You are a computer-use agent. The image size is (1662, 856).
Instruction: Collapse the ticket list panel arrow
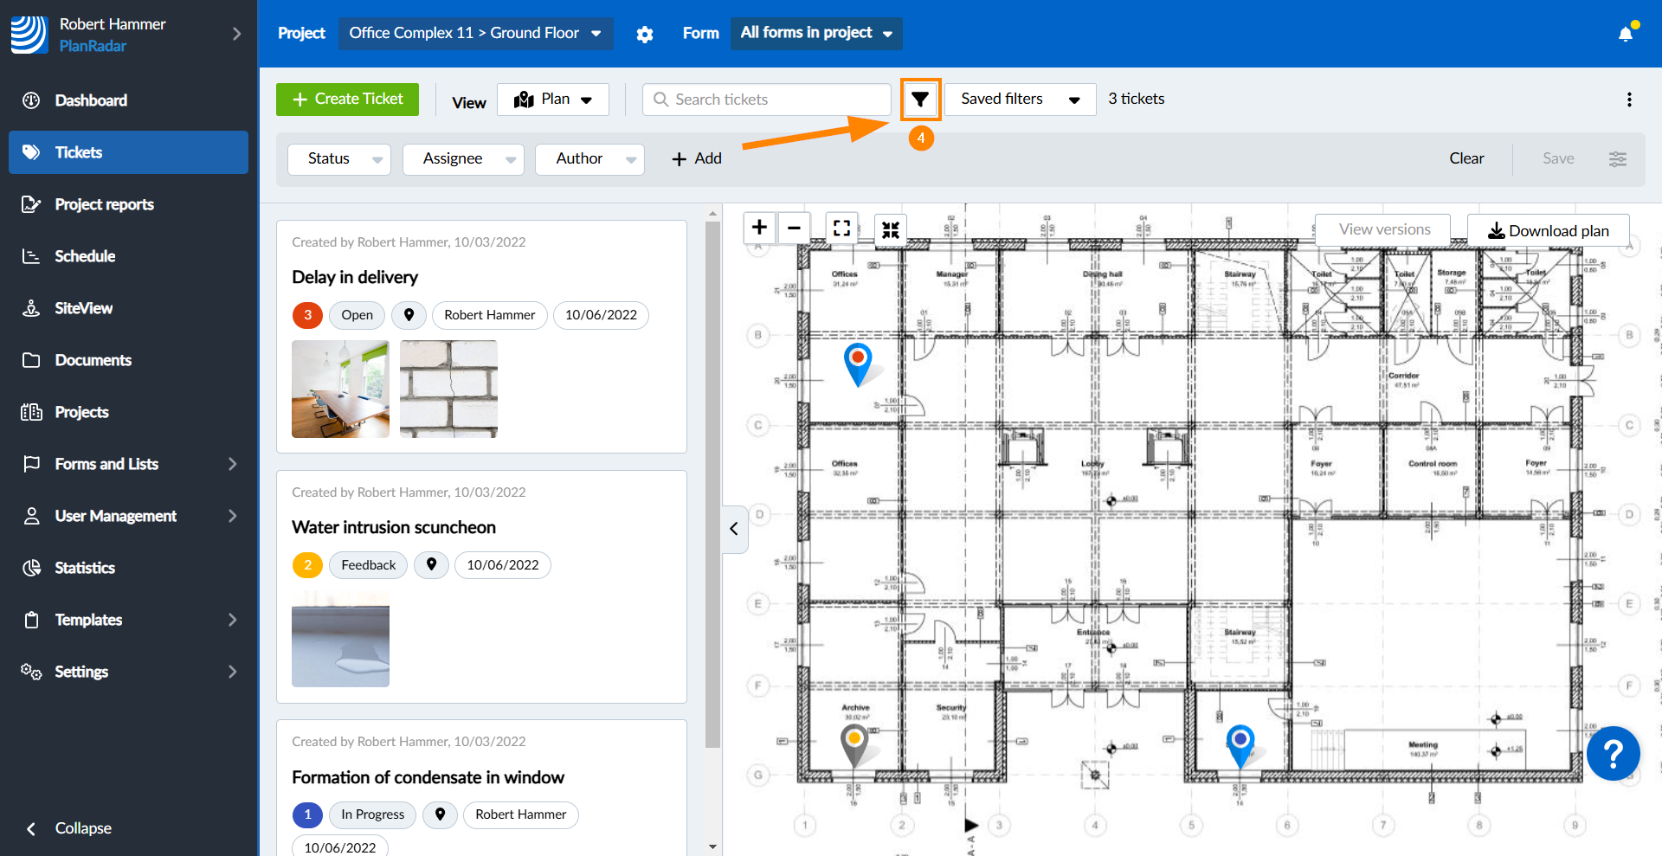734,529
